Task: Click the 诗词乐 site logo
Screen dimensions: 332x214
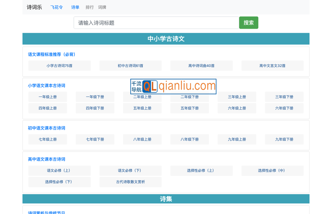Action: [x=34, y=7]
